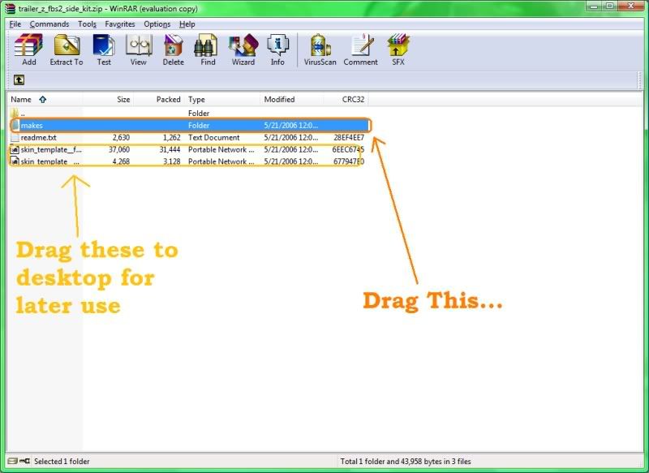649x473 pixels.
Task: Click the SFX toolbar icon
Action: (x=398, y=50)
